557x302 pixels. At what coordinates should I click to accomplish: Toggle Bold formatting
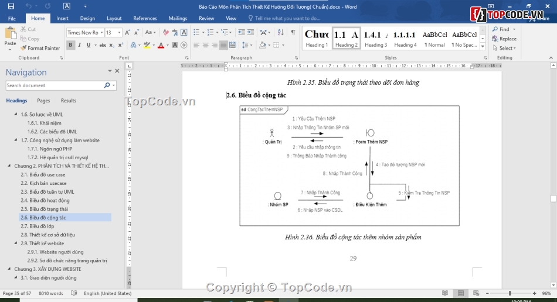[x=71, y=45]
